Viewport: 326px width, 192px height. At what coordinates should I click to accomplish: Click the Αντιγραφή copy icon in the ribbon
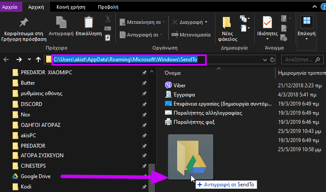coord(61,22)
